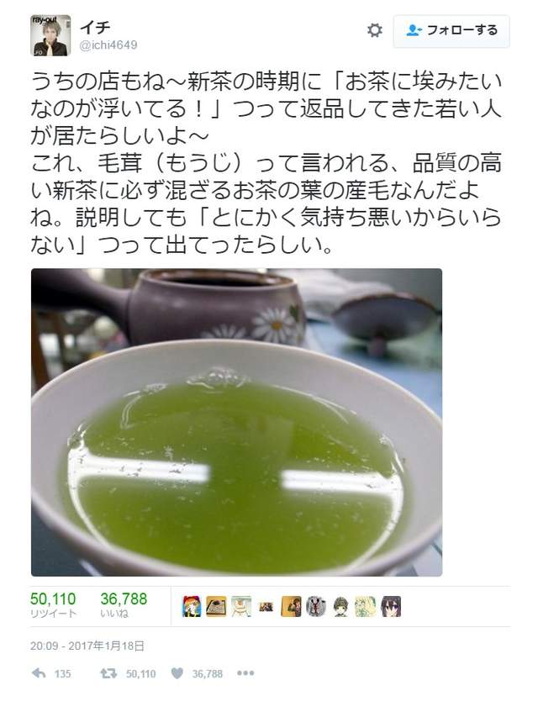Open the イチ profile avatar picture
538x701 pixels.
pyautogui.click(x=50, y=35)
